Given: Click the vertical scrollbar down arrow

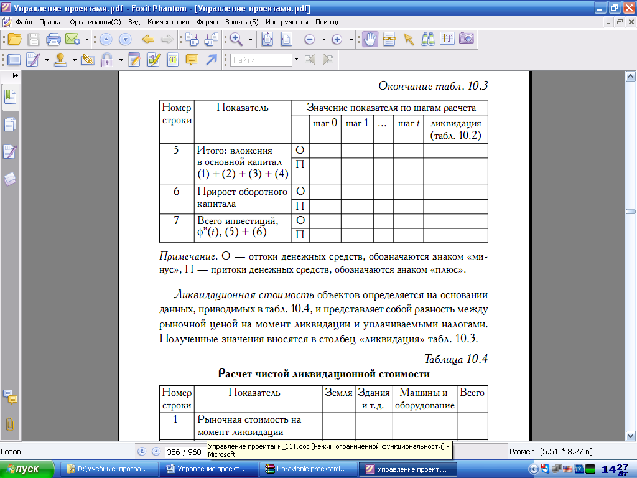Looking at the screenshot, I should (631, 436).
